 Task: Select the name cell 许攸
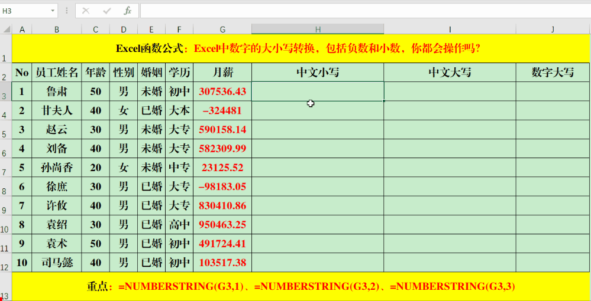(x=57, y=206)
